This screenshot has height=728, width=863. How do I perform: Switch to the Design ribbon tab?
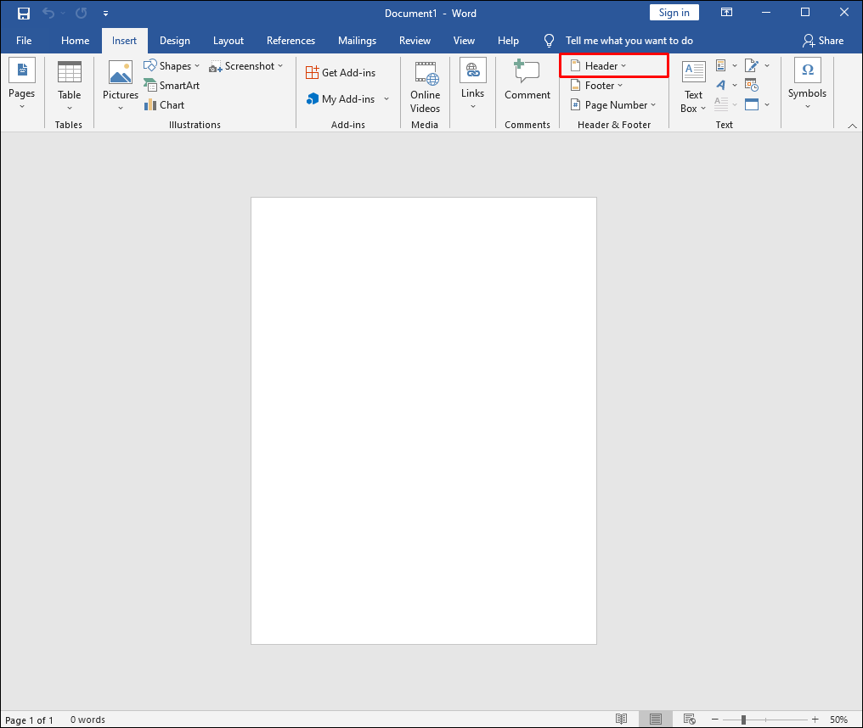point(174,40)
